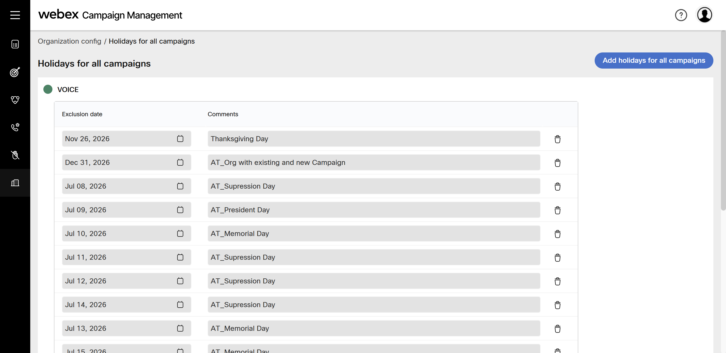This screenshot has width=726, height=353.
Task: Open calendar picker for Nov 26, 2026
Action: 180,138
